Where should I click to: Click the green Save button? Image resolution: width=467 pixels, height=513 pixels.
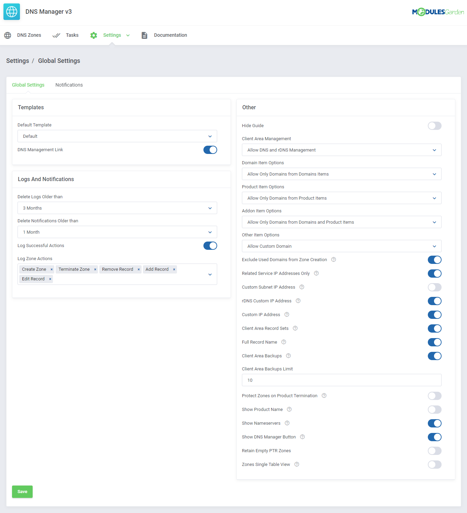pyautogui.click(x=22, y=492)
